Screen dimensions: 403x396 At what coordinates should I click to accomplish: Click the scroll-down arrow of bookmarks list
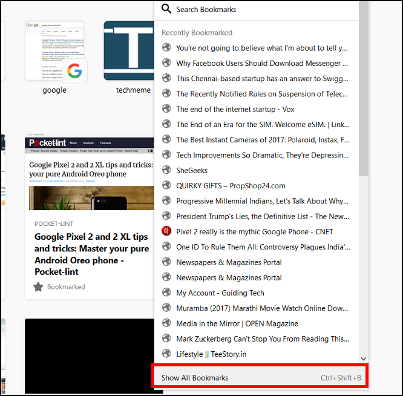click(x=363, y=358)
